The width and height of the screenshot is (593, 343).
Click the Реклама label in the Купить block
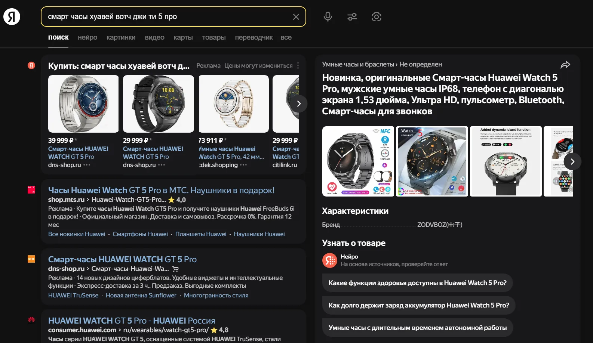pyautogui.click(x=208, y=66)
